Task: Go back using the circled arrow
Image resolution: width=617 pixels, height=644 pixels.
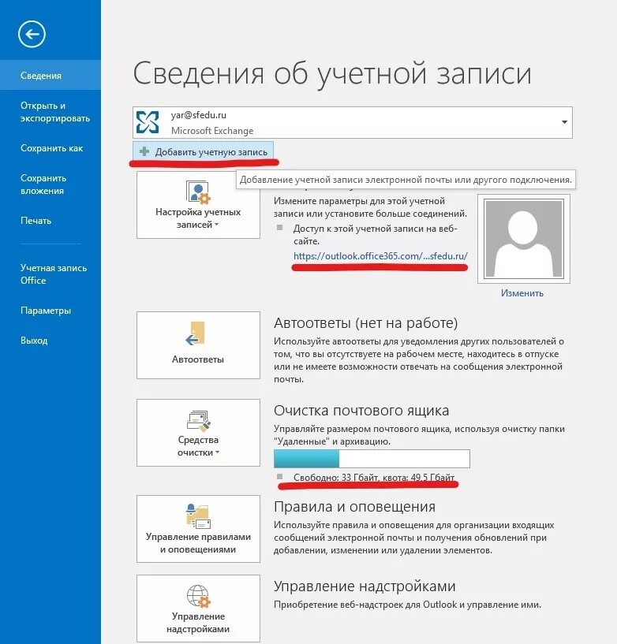Action: click(x=32, y=34)
